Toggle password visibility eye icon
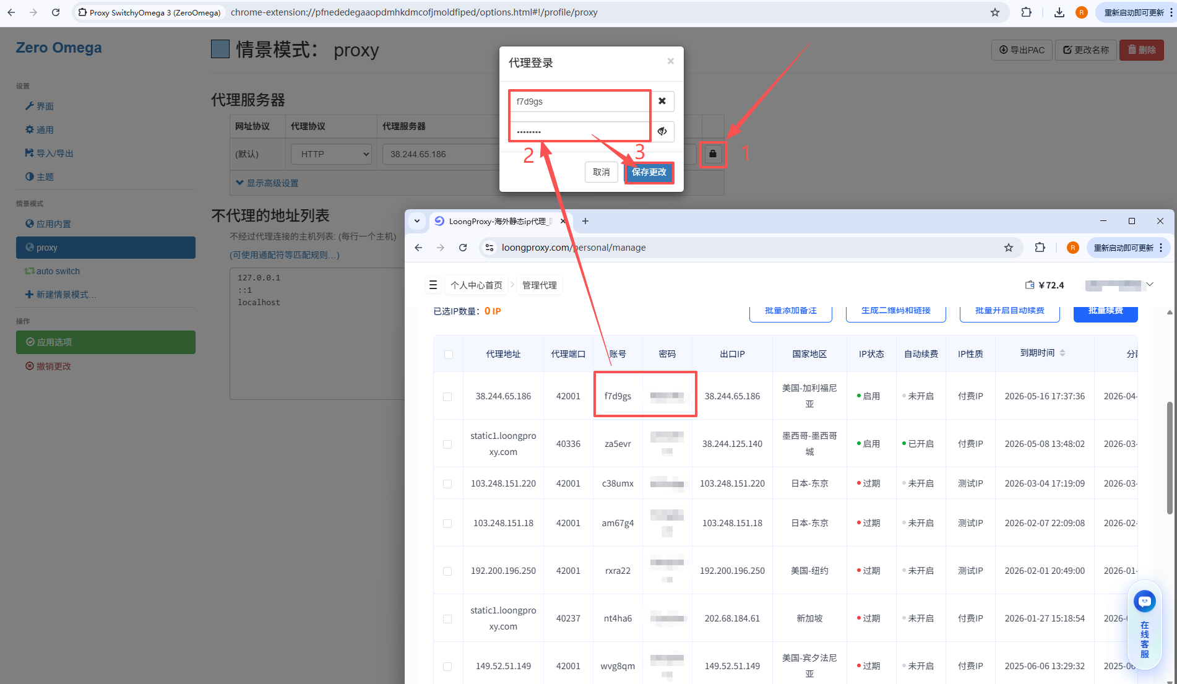1177x684 pixels. 662,131
